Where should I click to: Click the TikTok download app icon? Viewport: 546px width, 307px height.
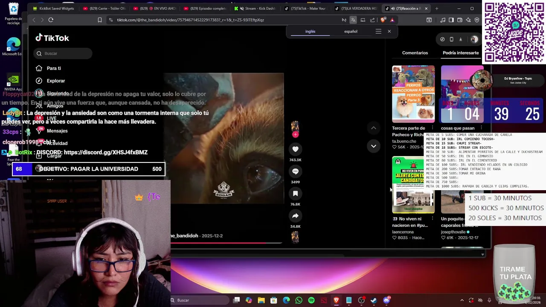pyautogui.click(x=461, y=39)
